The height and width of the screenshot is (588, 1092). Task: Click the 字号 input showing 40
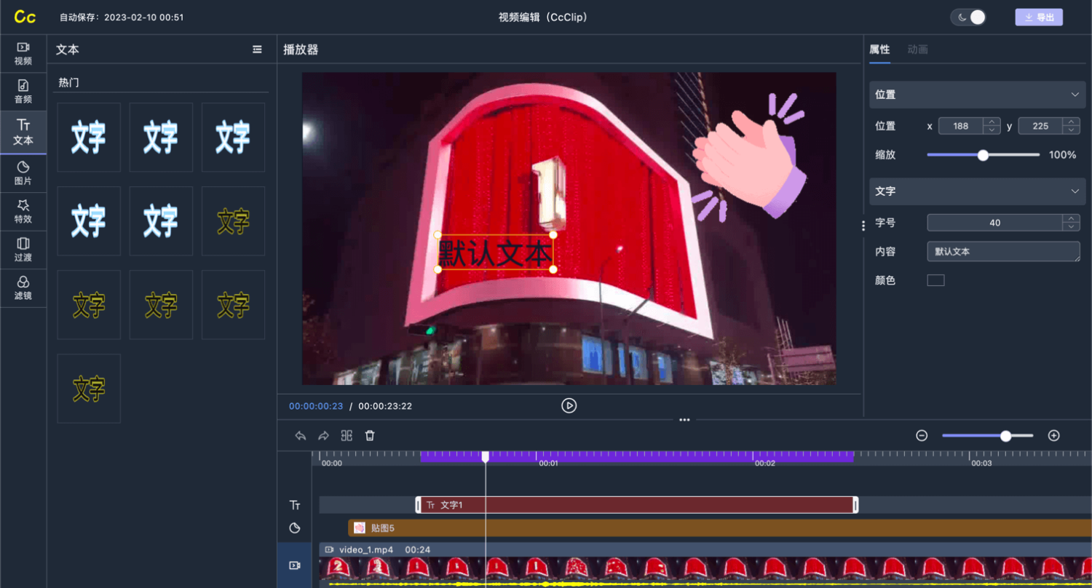(994, 223)
